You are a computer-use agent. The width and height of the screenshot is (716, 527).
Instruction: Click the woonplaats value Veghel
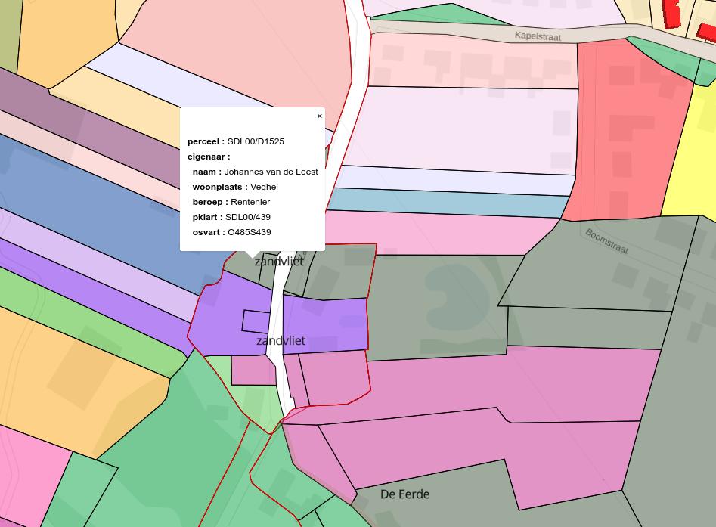264,187
